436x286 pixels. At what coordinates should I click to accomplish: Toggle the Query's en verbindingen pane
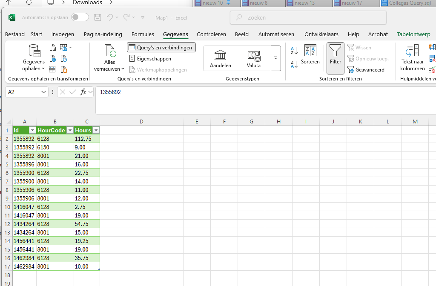161,47
